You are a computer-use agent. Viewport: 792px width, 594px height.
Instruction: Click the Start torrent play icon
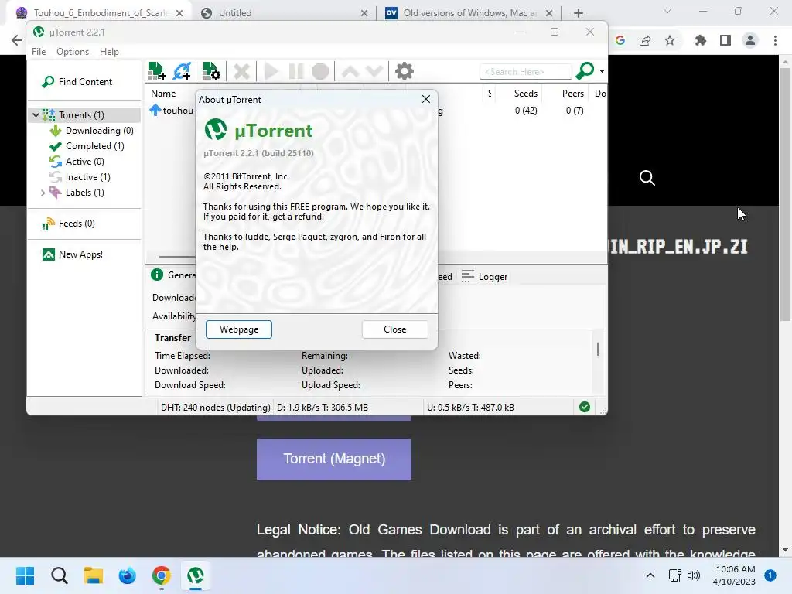[271, 71]
